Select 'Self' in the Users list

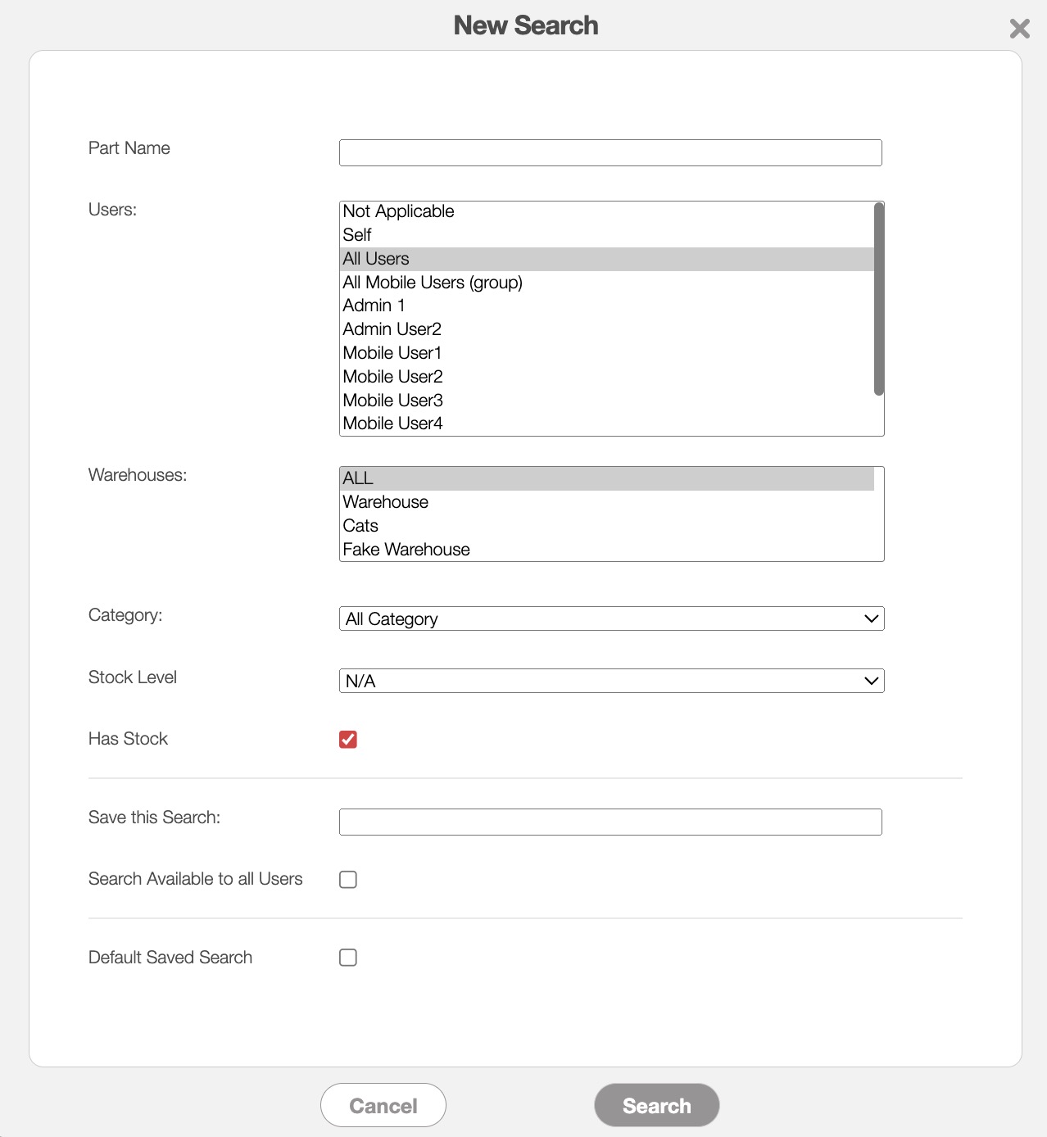click(x=357, y=235)
